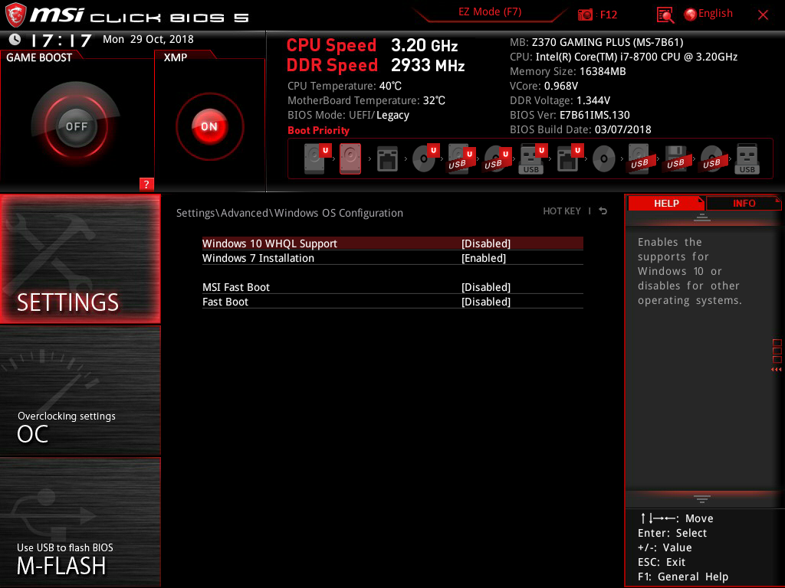Open the OC overclocking settings section
Viewport: 785px width, 588px height.
(x=80, y=391)
